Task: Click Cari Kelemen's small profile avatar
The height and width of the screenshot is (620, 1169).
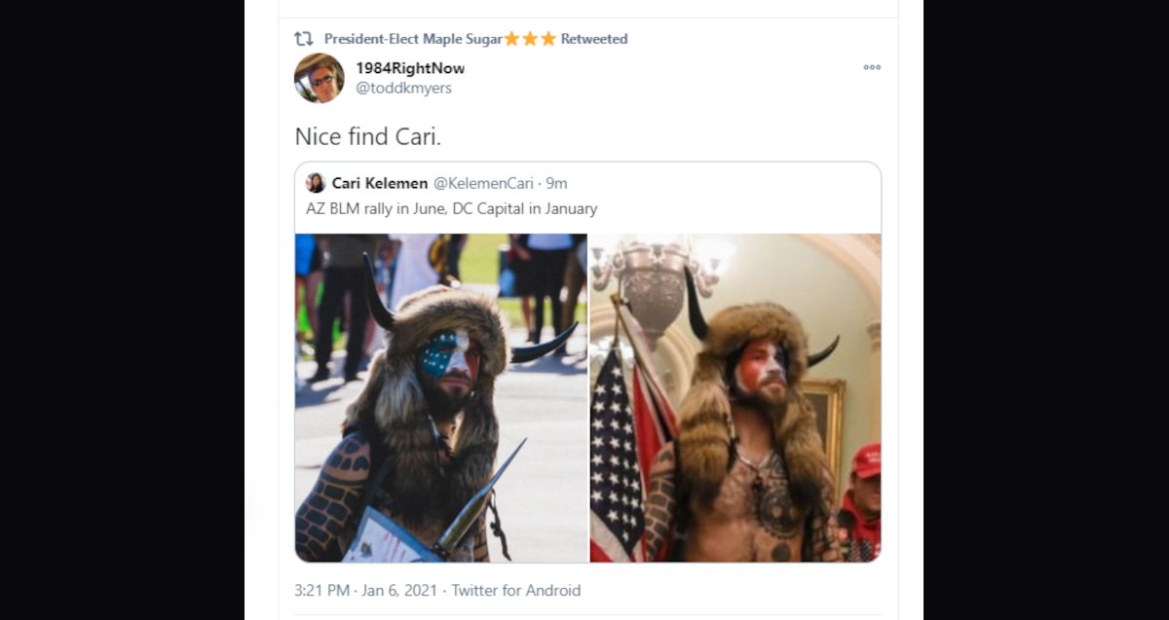Action: tap(316, 183)
